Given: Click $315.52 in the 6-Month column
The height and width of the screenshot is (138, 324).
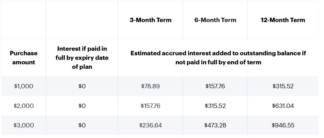Looking at the screenshot, I should coord(215,106).
